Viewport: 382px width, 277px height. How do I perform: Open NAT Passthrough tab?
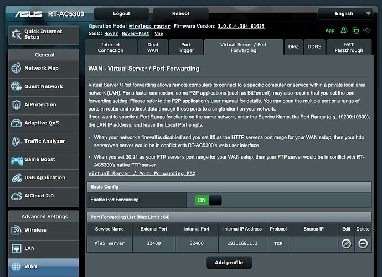coord(349,48)
